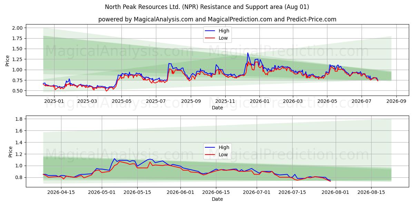The width and height of the screenshot is (414, 207).
Task: Click the 1.25 price tick in top chart
Action: (18, 59)
